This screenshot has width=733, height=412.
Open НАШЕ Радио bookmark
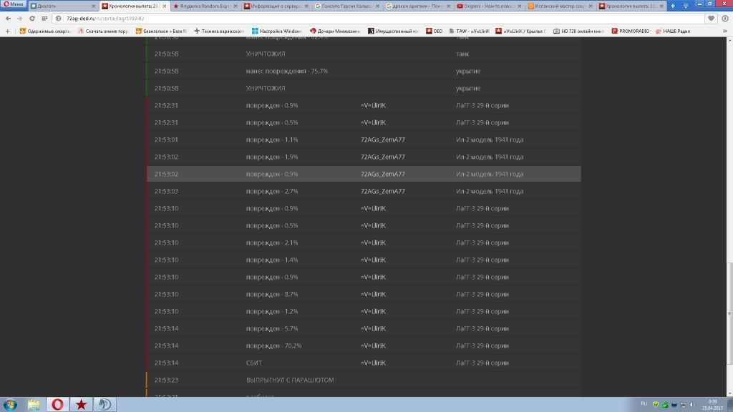click(x=673, y=31)
